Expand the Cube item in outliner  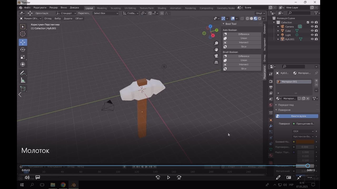pos(278,31)
